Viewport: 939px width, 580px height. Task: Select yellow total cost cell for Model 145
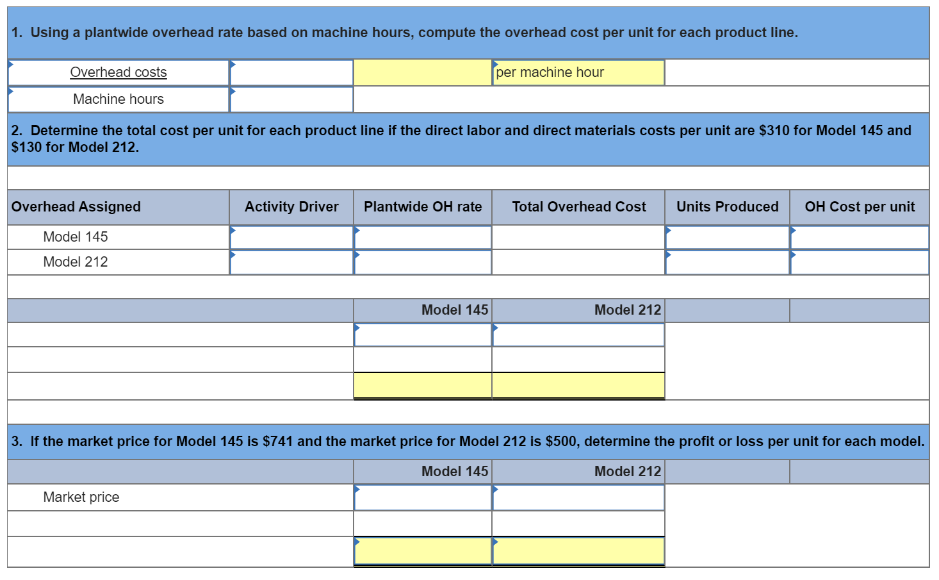pos(423,386)
